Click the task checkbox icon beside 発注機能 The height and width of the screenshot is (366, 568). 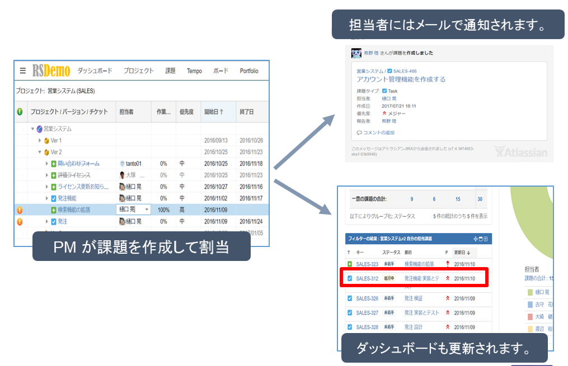54,198
